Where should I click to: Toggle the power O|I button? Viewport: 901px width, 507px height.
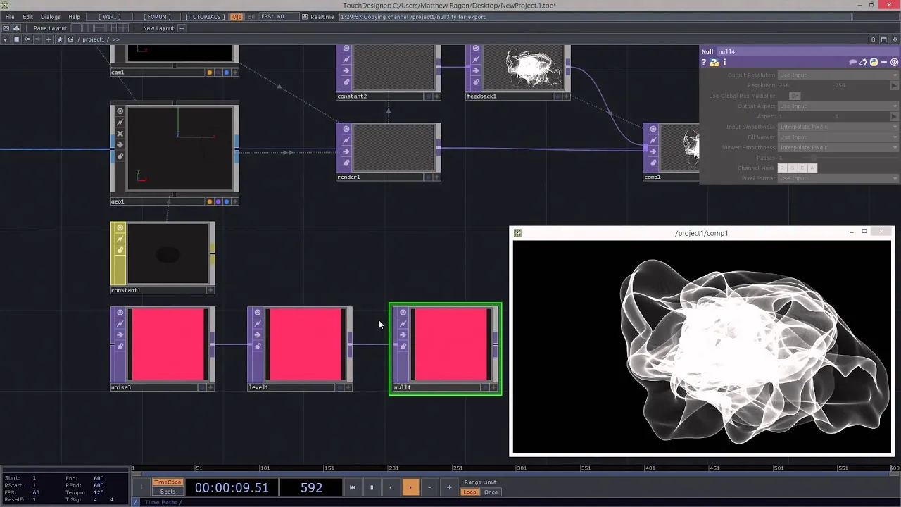[x=237, y=16]
